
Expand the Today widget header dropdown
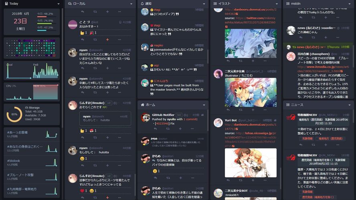click(59, 4)
